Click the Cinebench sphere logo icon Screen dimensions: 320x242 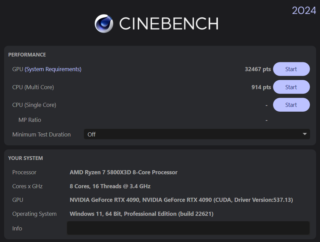click(104, 23)
